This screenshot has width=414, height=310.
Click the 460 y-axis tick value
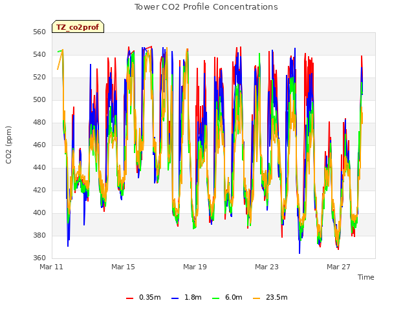(39, 145)
